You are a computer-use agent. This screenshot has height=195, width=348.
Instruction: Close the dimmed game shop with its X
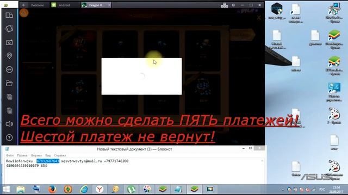pos(259,18)
